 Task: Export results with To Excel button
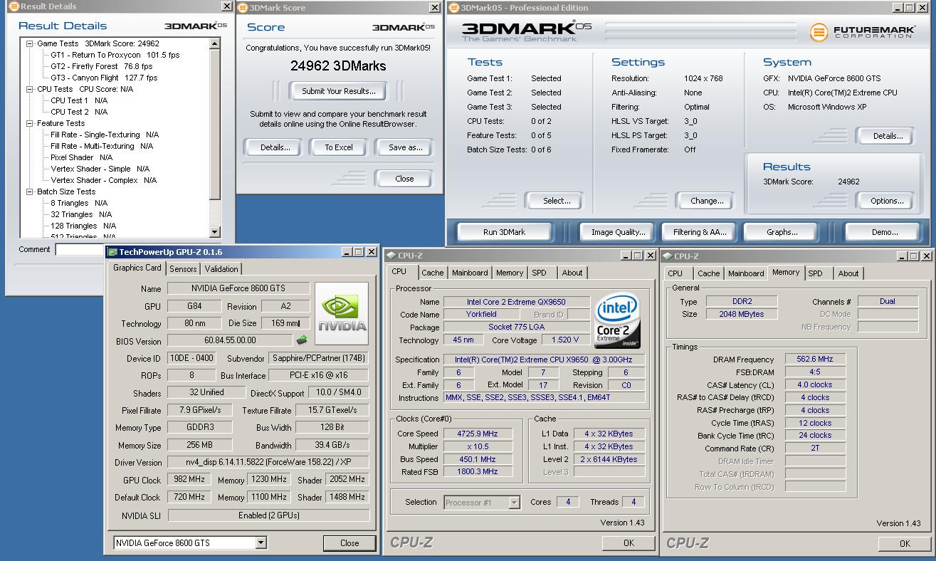point(339,147)
